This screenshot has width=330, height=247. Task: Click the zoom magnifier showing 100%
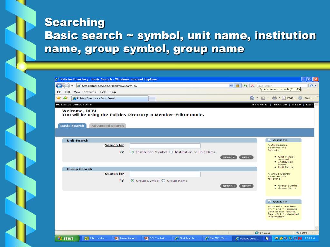click(x=298, y=233)
